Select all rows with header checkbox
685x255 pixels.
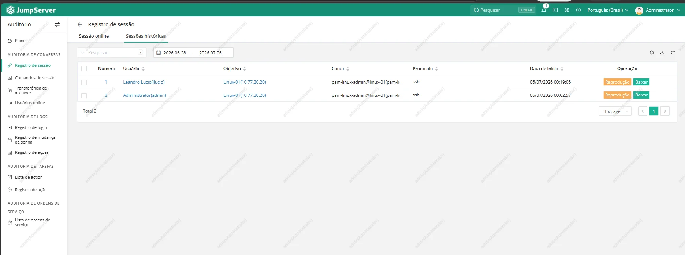click(x=84, y=69)
